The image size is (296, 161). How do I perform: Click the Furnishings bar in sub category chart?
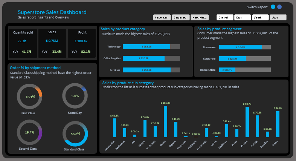coord(206,133)
